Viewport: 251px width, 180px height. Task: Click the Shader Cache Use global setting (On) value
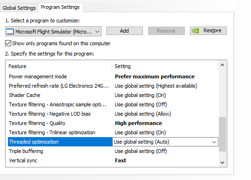point(140,95)
